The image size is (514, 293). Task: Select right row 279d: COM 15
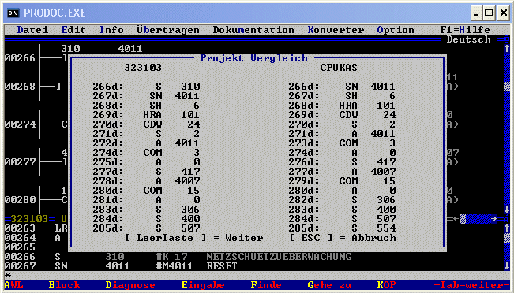click(342, 181)
